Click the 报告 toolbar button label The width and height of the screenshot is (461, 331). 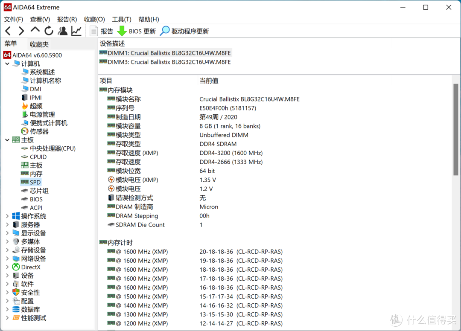(107, 31)
